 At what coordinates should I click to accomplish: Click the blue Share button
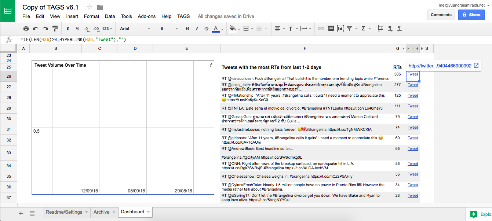click(x=471, y=15)
